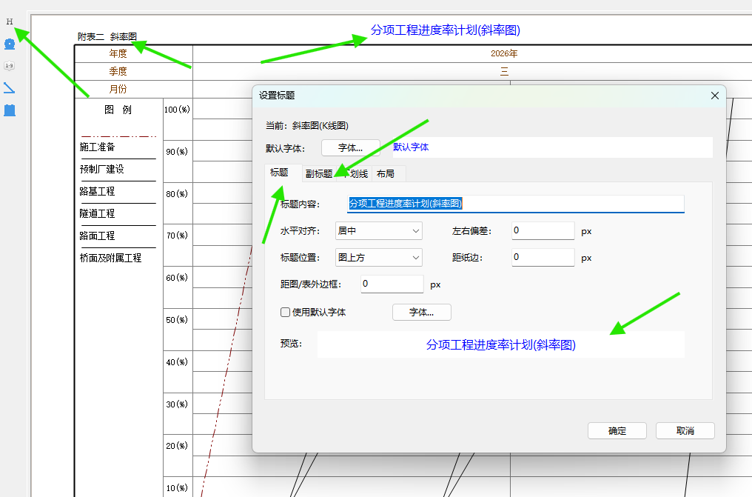Click the chart title 分项工程进度率计划(斜率图) above chart
Image resolution: width=752 pixels, height=497 pixels.
point(445,30)
